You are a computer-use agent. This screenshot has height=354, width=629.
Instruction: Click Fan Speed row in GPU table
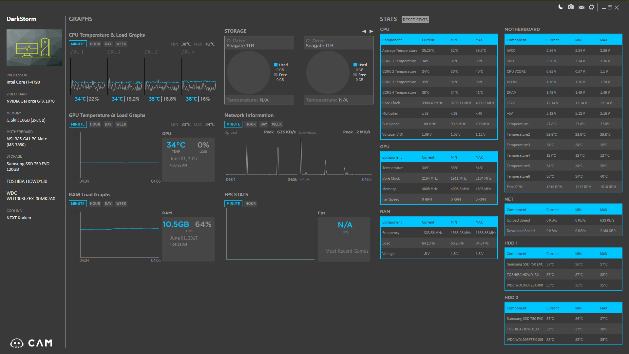coord(439,199)
